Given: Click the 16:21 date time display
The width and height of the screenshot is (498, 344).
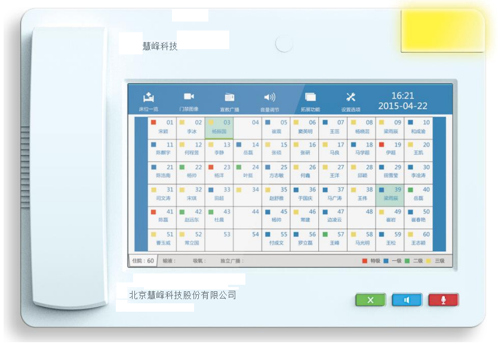Looking at the screenshot, I should (402, 101).
